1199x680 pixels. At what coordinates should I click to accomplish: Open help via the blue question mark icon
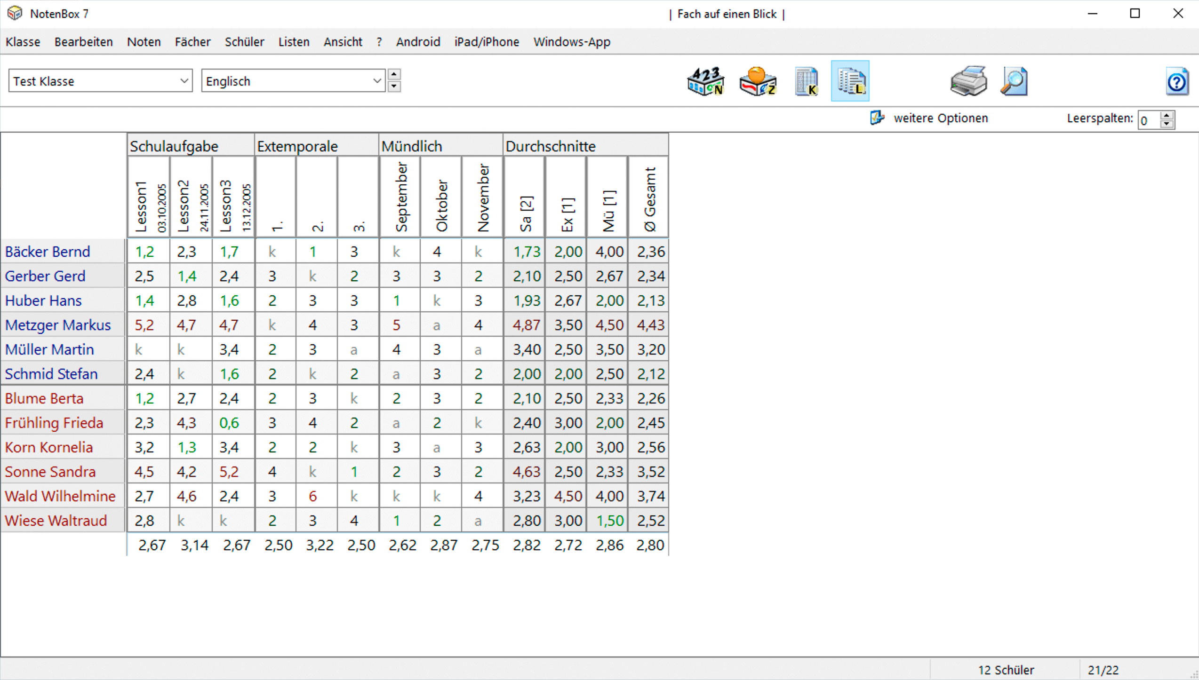tap(1176, 82)
